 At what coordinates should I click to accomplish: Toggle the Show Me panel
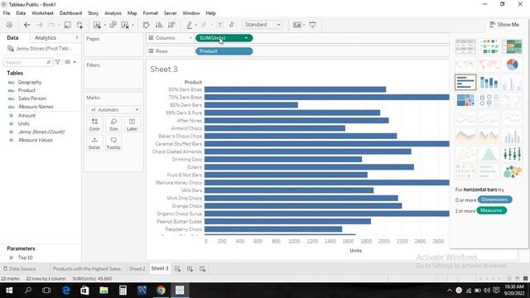point(504,24)
